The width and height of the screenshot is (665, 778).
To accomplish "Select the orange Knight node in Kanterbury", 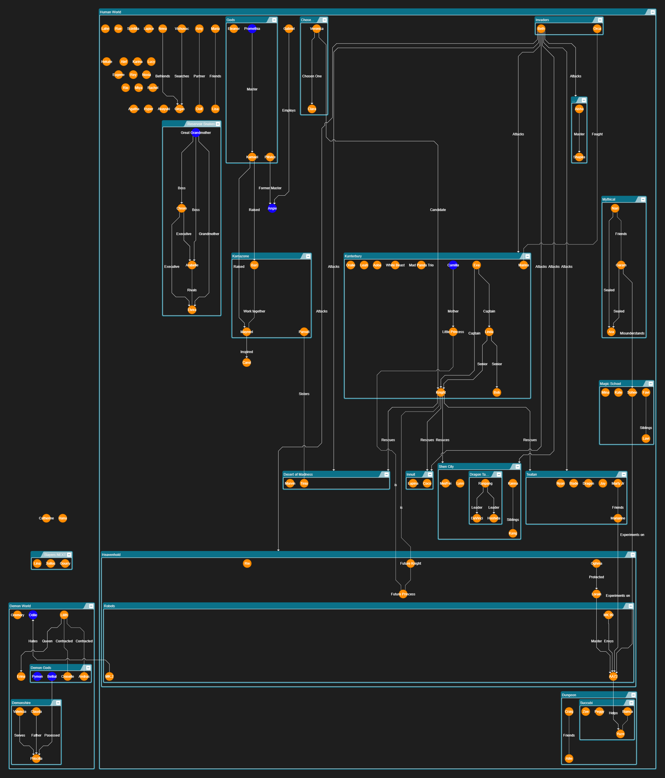I will [441, 392].
